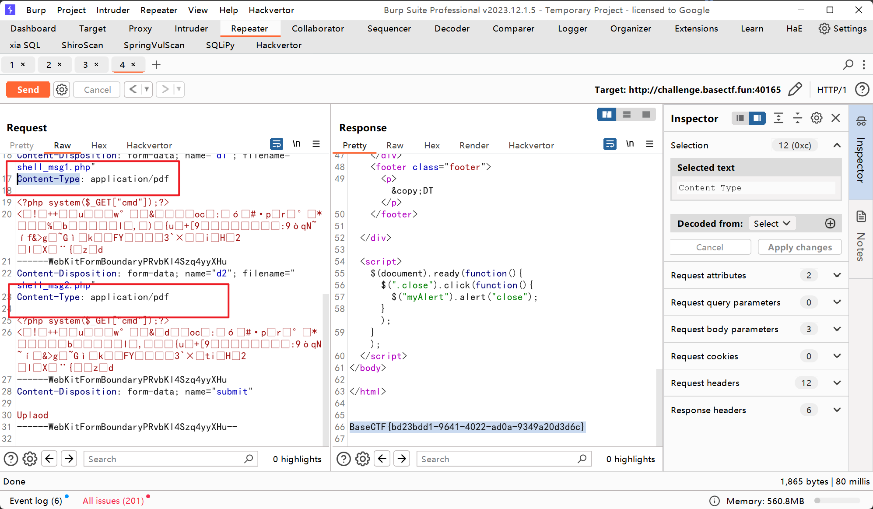Screen dimensions: 873x509
Task: Go forward to next request arrow
Action: 165,89
